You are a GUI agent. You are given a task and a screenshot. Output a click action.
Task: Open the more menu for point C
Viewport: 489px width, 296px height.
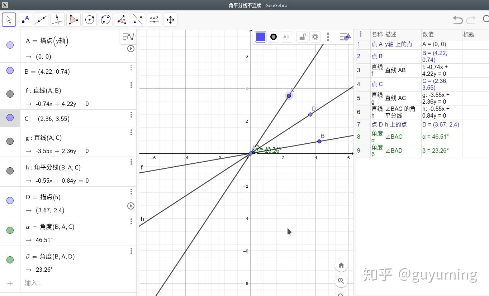131,115
